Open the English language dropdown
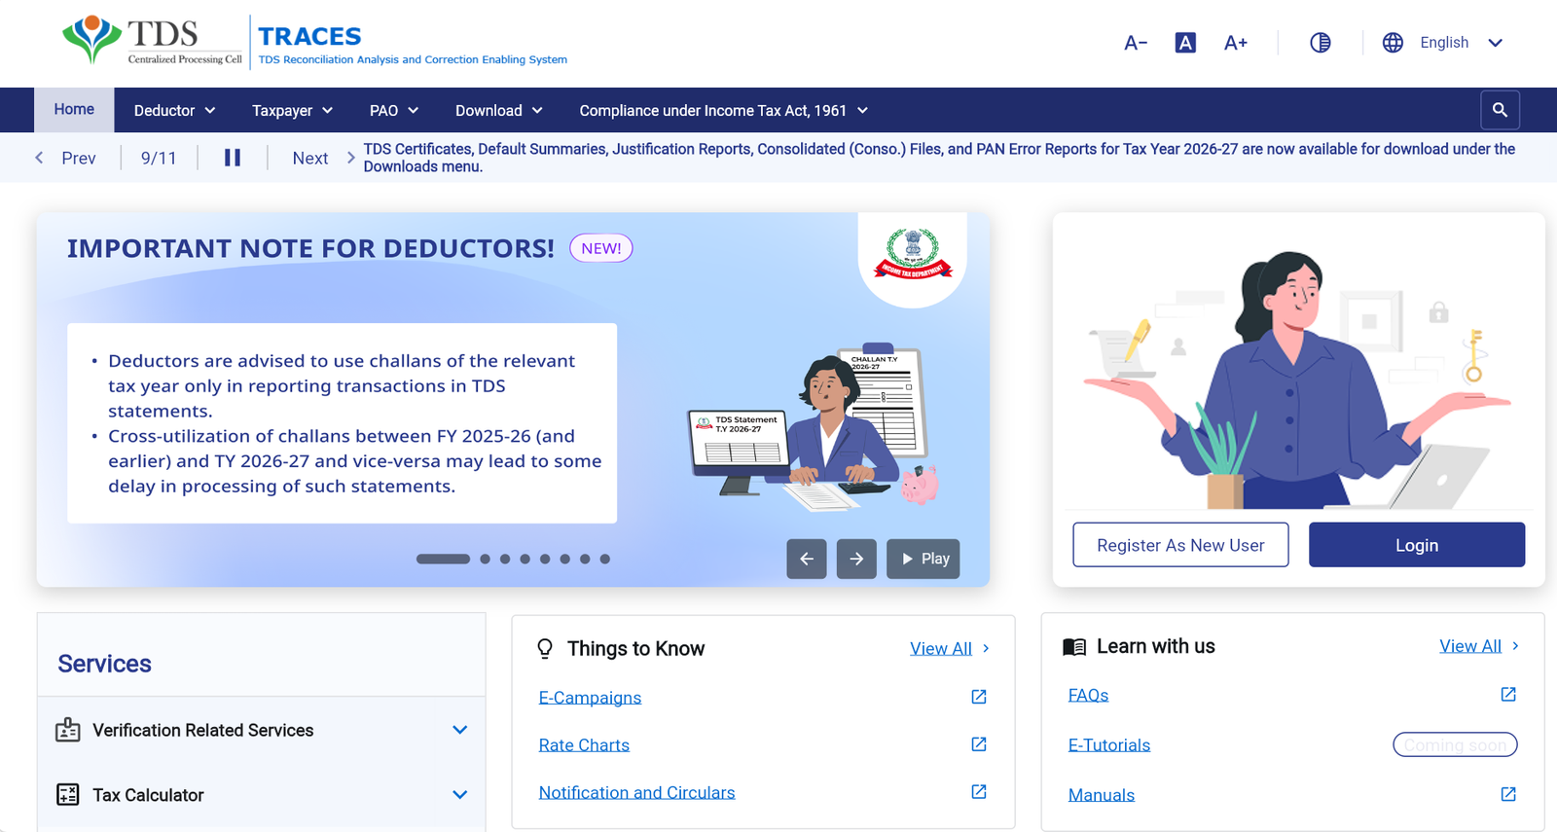 (x=1461, y=43)
